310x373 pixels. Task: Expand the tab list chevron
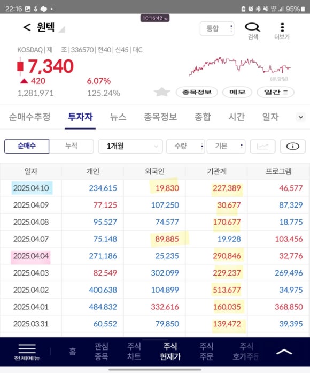click(301, 117)
